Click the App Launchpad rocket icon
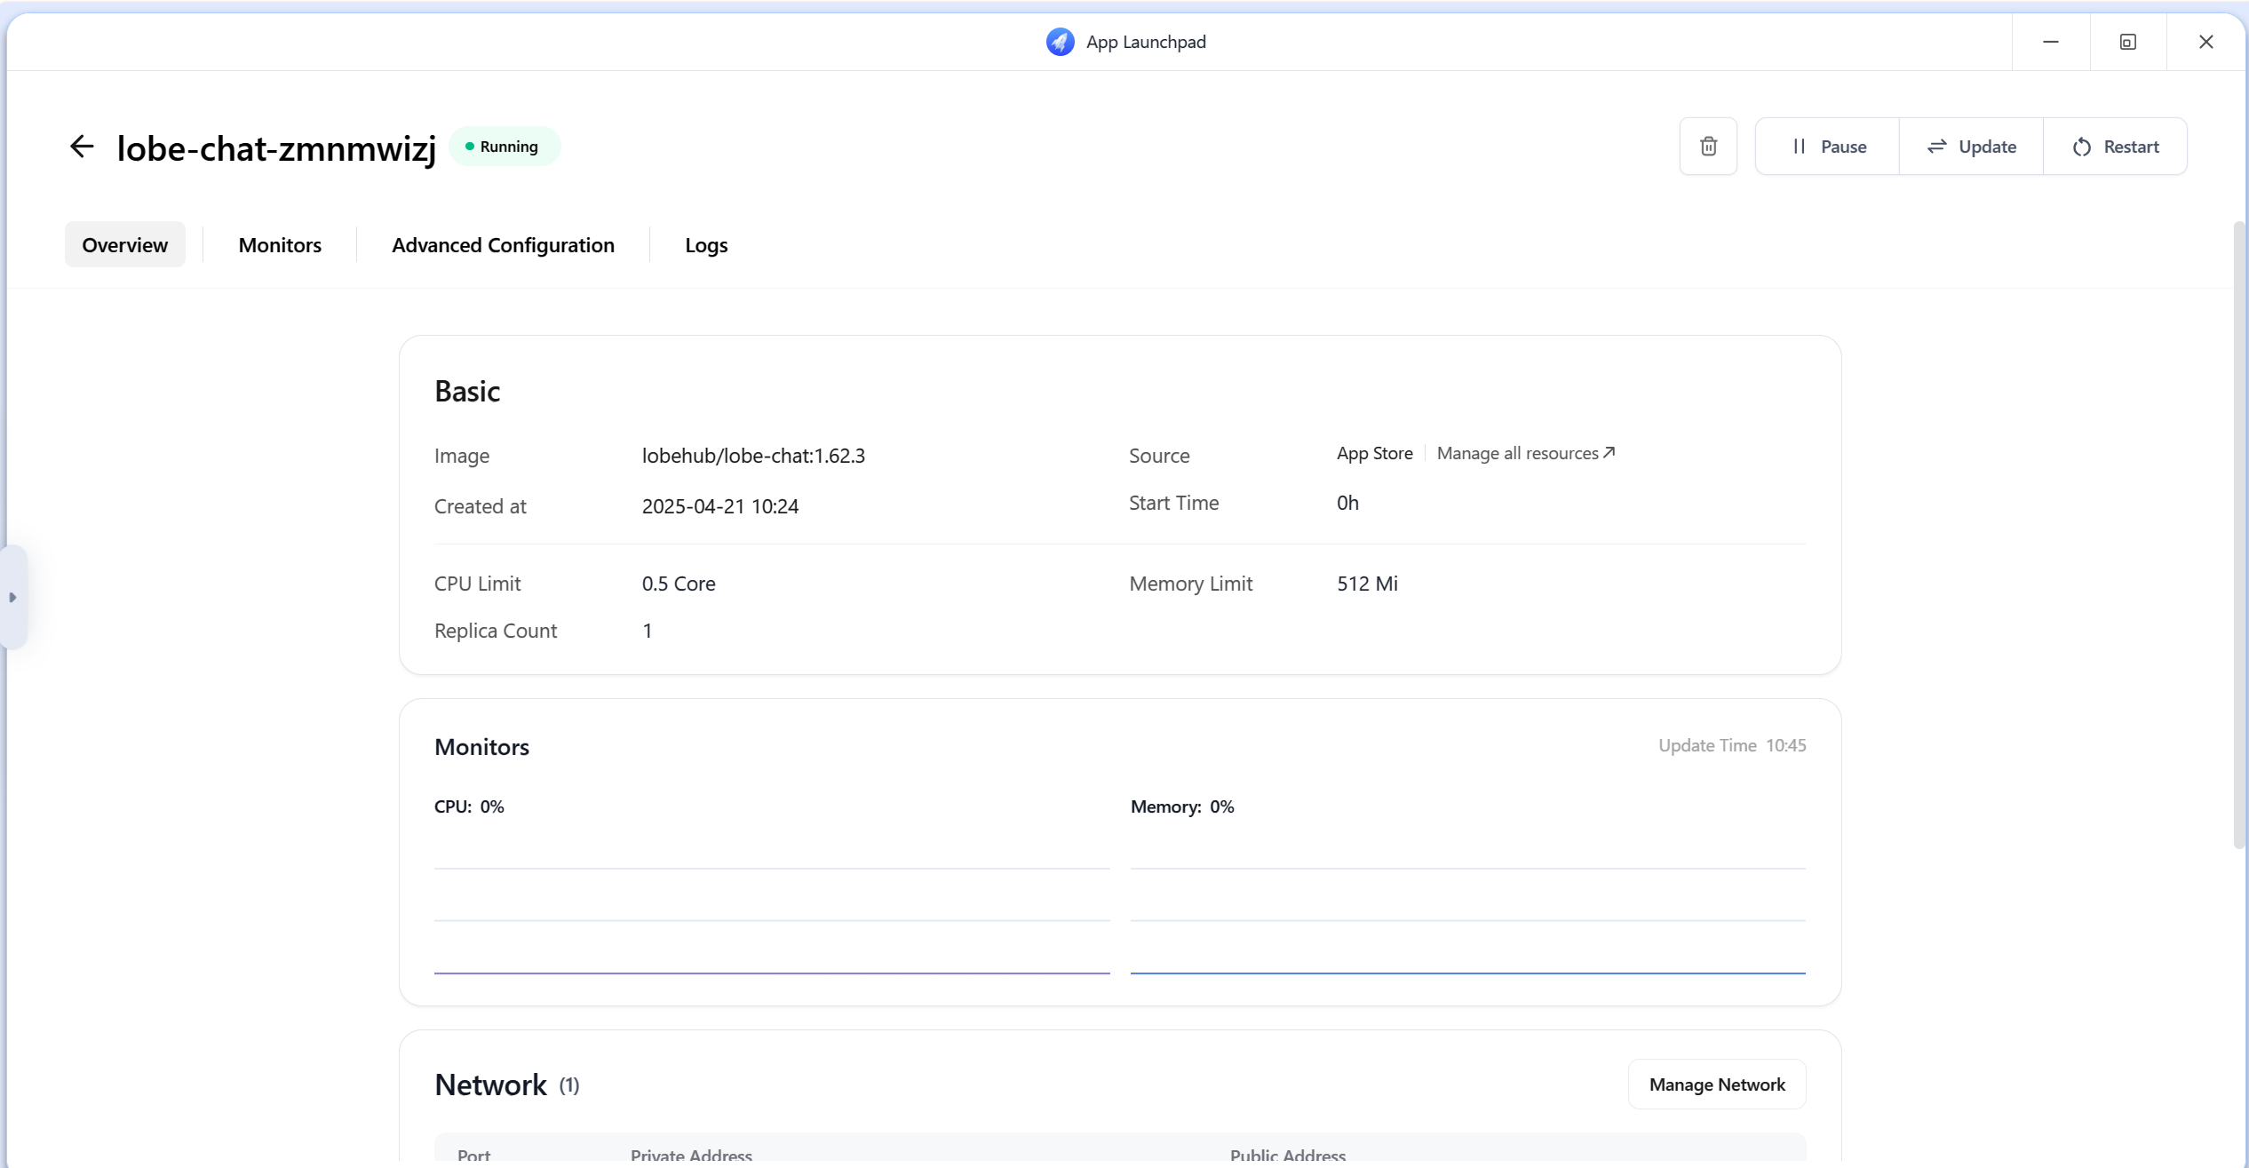 [1060, 42]
